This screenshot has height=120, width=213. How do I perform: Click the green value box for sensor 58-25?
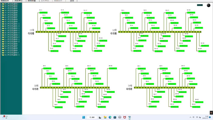[113, 68]
